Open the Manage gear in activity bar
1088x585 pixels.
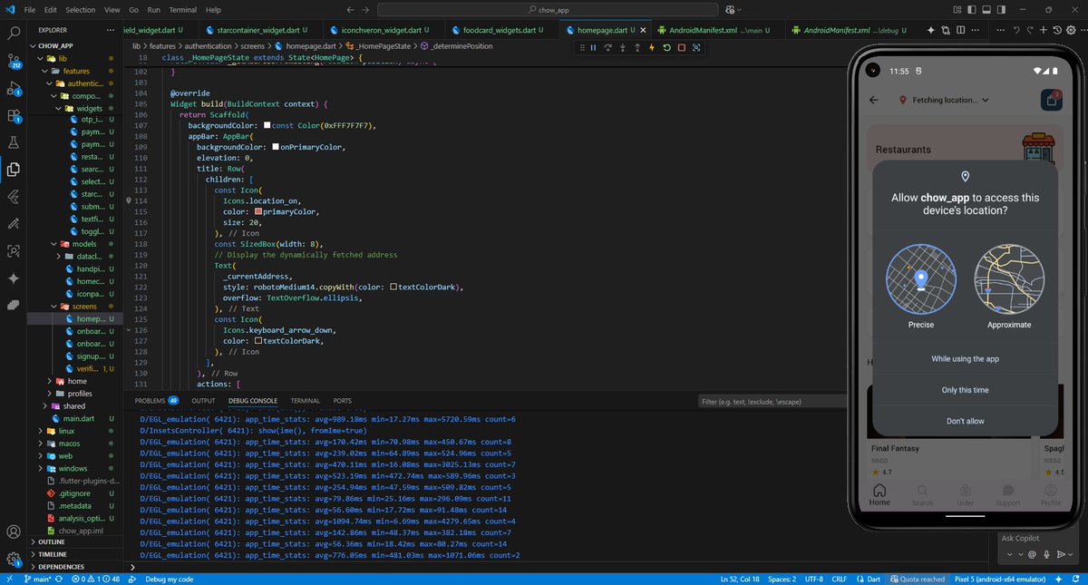point(14,560)
